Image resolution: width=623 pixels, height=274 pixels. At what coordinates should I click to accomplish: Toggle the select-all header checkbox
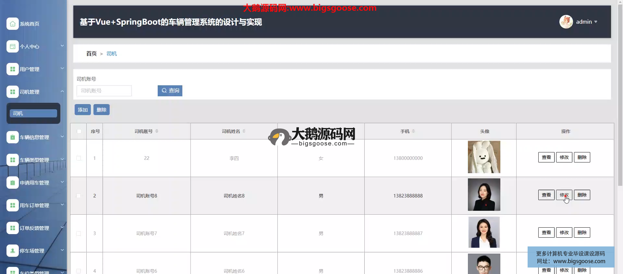79,131
